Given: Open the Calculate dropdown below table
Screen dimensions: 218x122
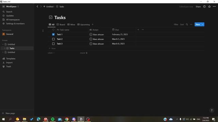Looking at the screenshot, I should click(x=51, y=53).
